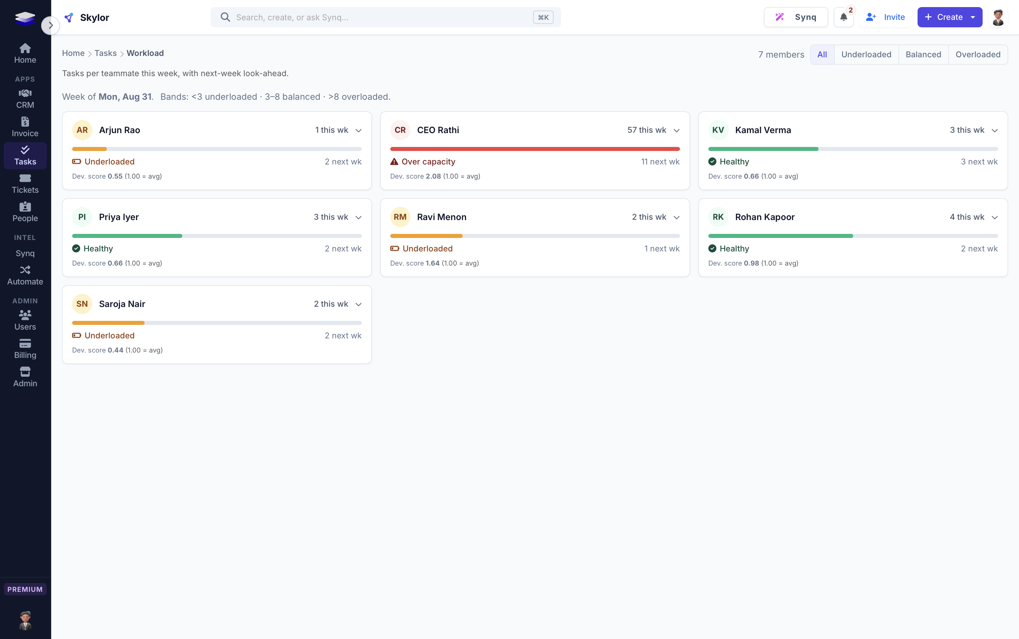Click the Over capacity status label
1019x639 pixels.
[428, 161]
